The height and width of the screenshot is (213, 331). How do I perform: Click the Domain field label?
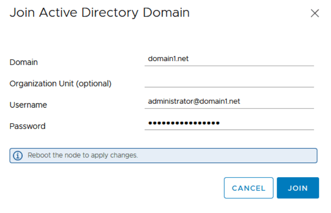coord(23,62)
